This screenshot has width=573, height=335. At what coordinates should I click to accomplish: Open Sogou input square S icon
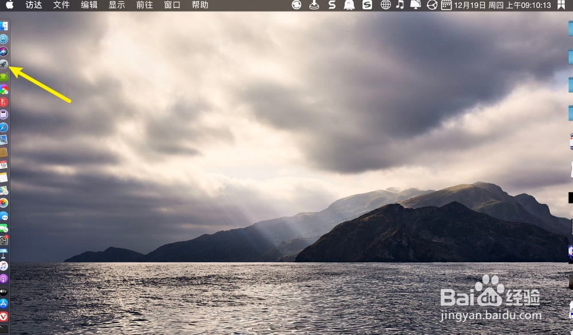[x=367, y=5]
